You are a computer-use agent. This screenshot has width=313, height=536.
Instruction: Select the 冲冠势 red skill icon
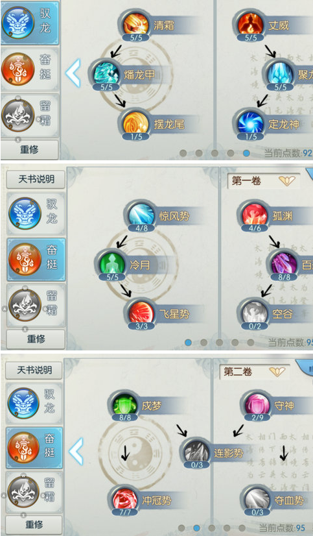coord(125,500)
